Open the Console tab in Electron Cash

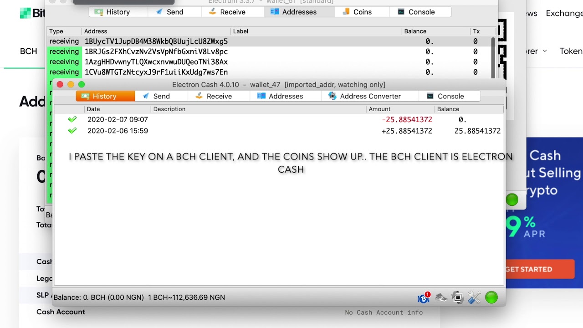click(x=450, y=96)
